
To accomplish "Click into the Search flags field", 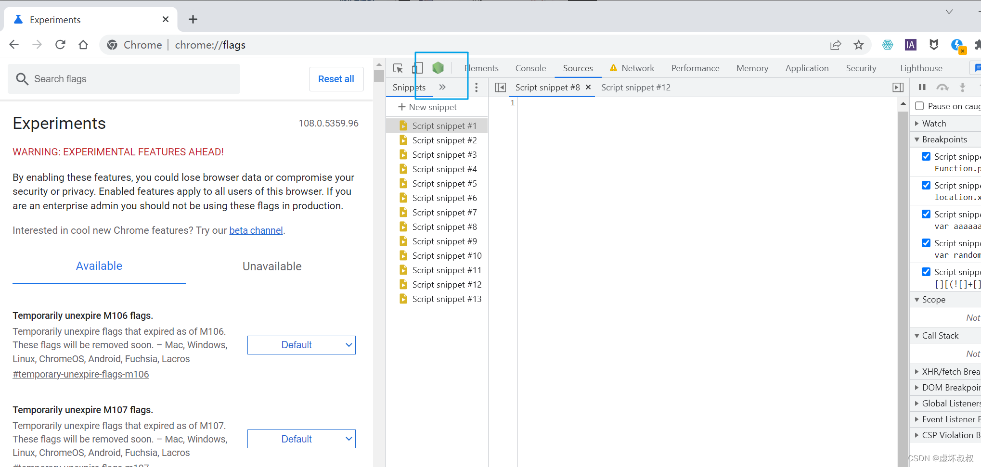I will (x=124, y=79).
